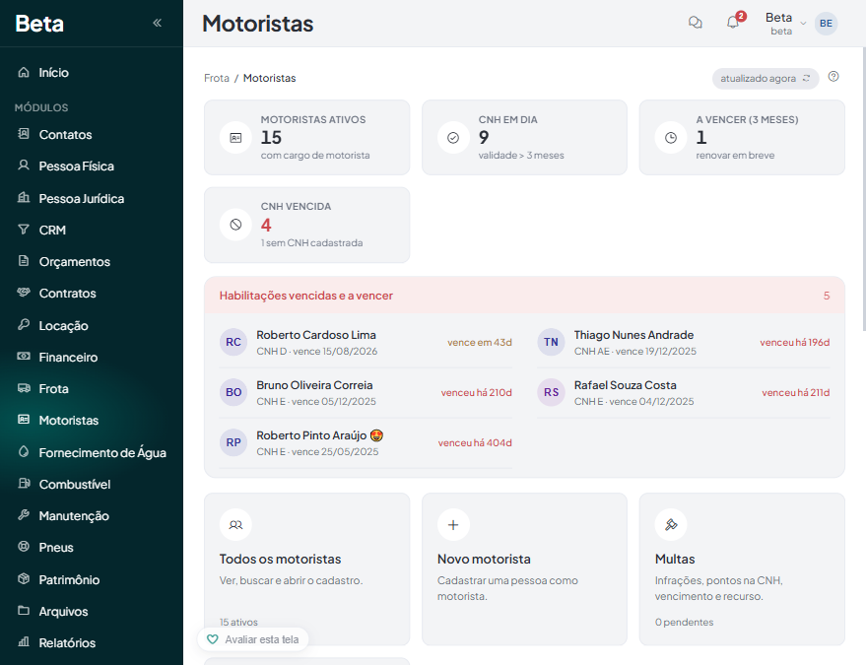Image resolution: width=866 pixels, height=665 pixels.
Task: Click the atualizado agora refresh button
Action: [x=766, y=79]
